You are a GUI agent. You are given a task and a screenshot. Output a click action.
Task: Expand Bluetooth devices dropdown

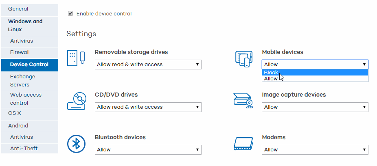point(148,149)
